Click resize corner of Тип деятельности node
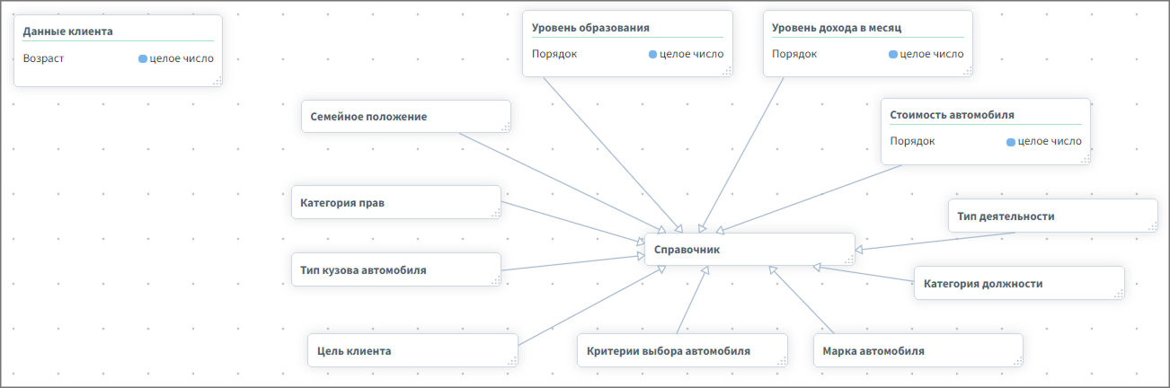 tap(1152, 226)
